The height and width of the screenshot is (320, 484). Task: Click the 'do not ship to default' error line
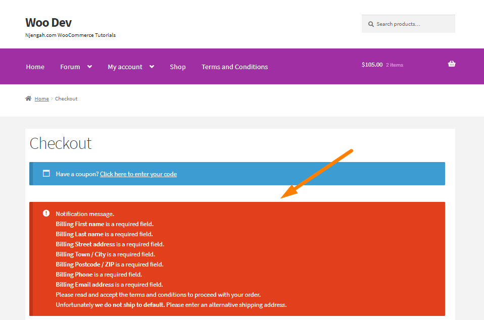[171, 305]
